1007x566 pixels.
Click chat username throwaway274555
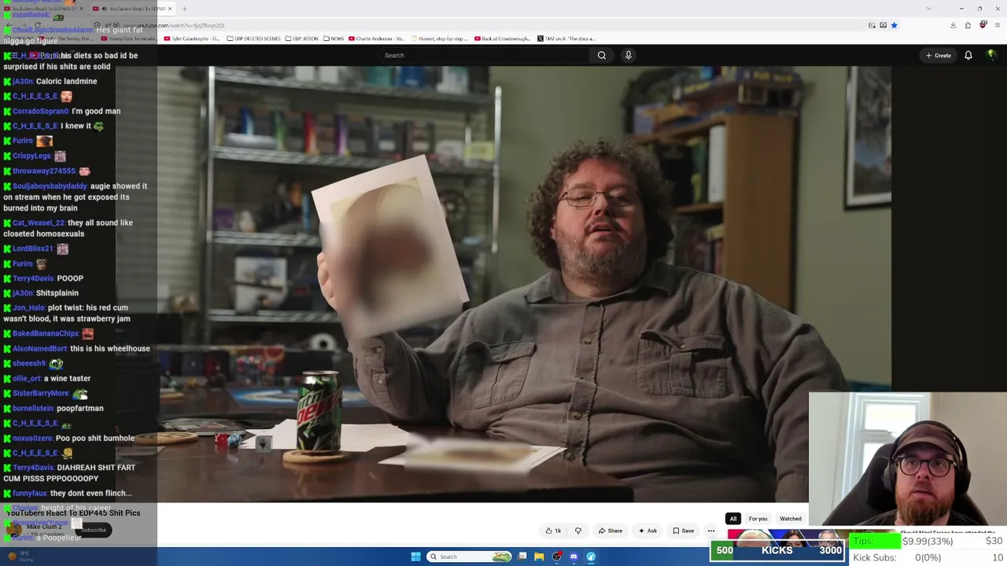[x=44, y=171]
